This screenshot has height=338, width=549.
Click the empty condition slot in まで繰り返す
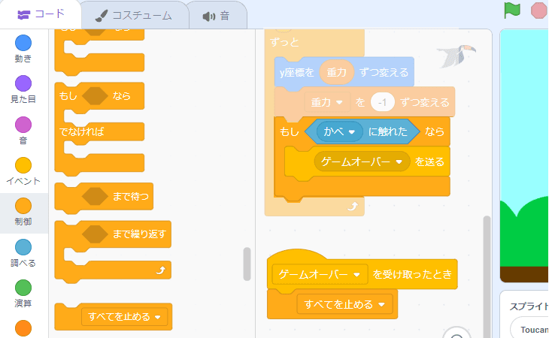(x=95, y=234)
